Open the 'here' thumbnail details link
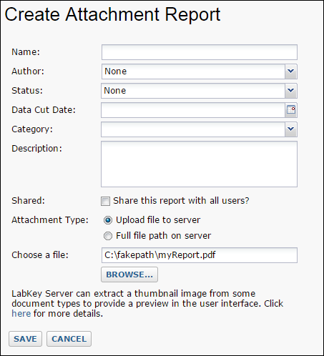This screenshot has width=324, height=356. 21,314
